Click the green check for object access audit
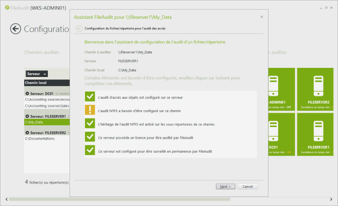 [x=89, y=97]
